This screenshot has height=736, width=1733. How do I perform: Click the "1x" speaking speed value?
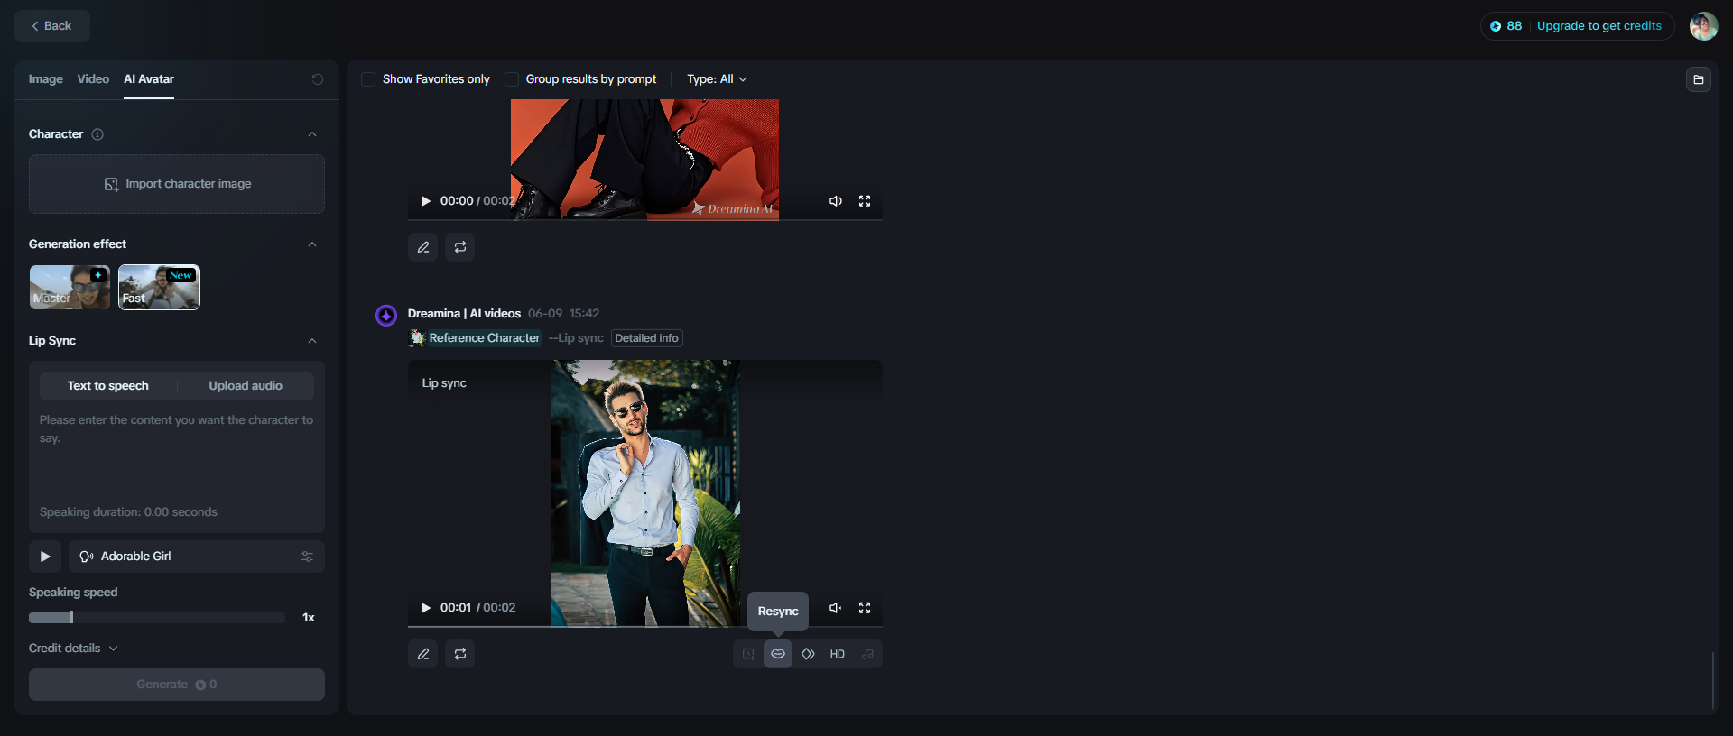click(309, 618)
